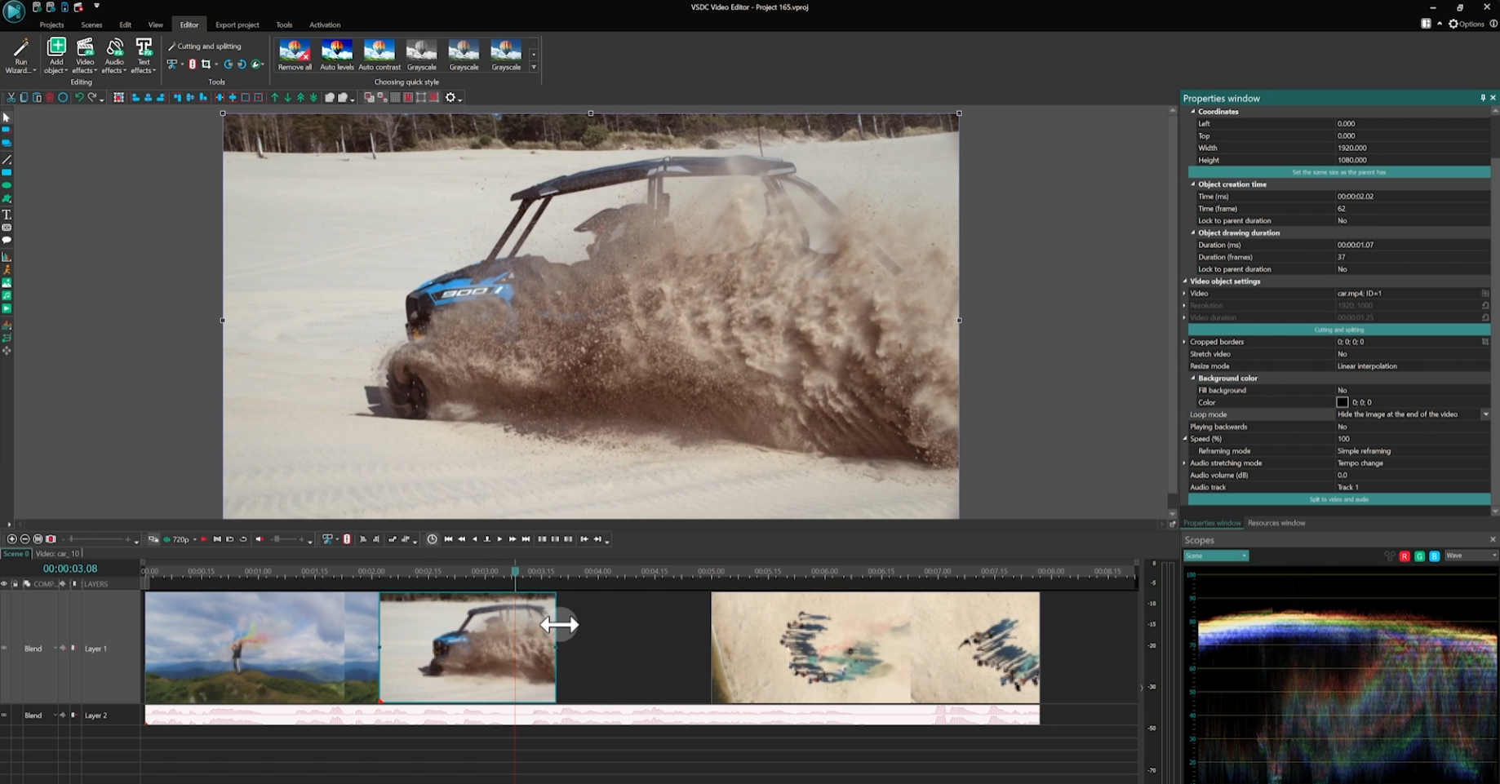Screen dimensions: 1500x784
Task: Toggle the green G channel in Scopes
Action: point(1419,556)
